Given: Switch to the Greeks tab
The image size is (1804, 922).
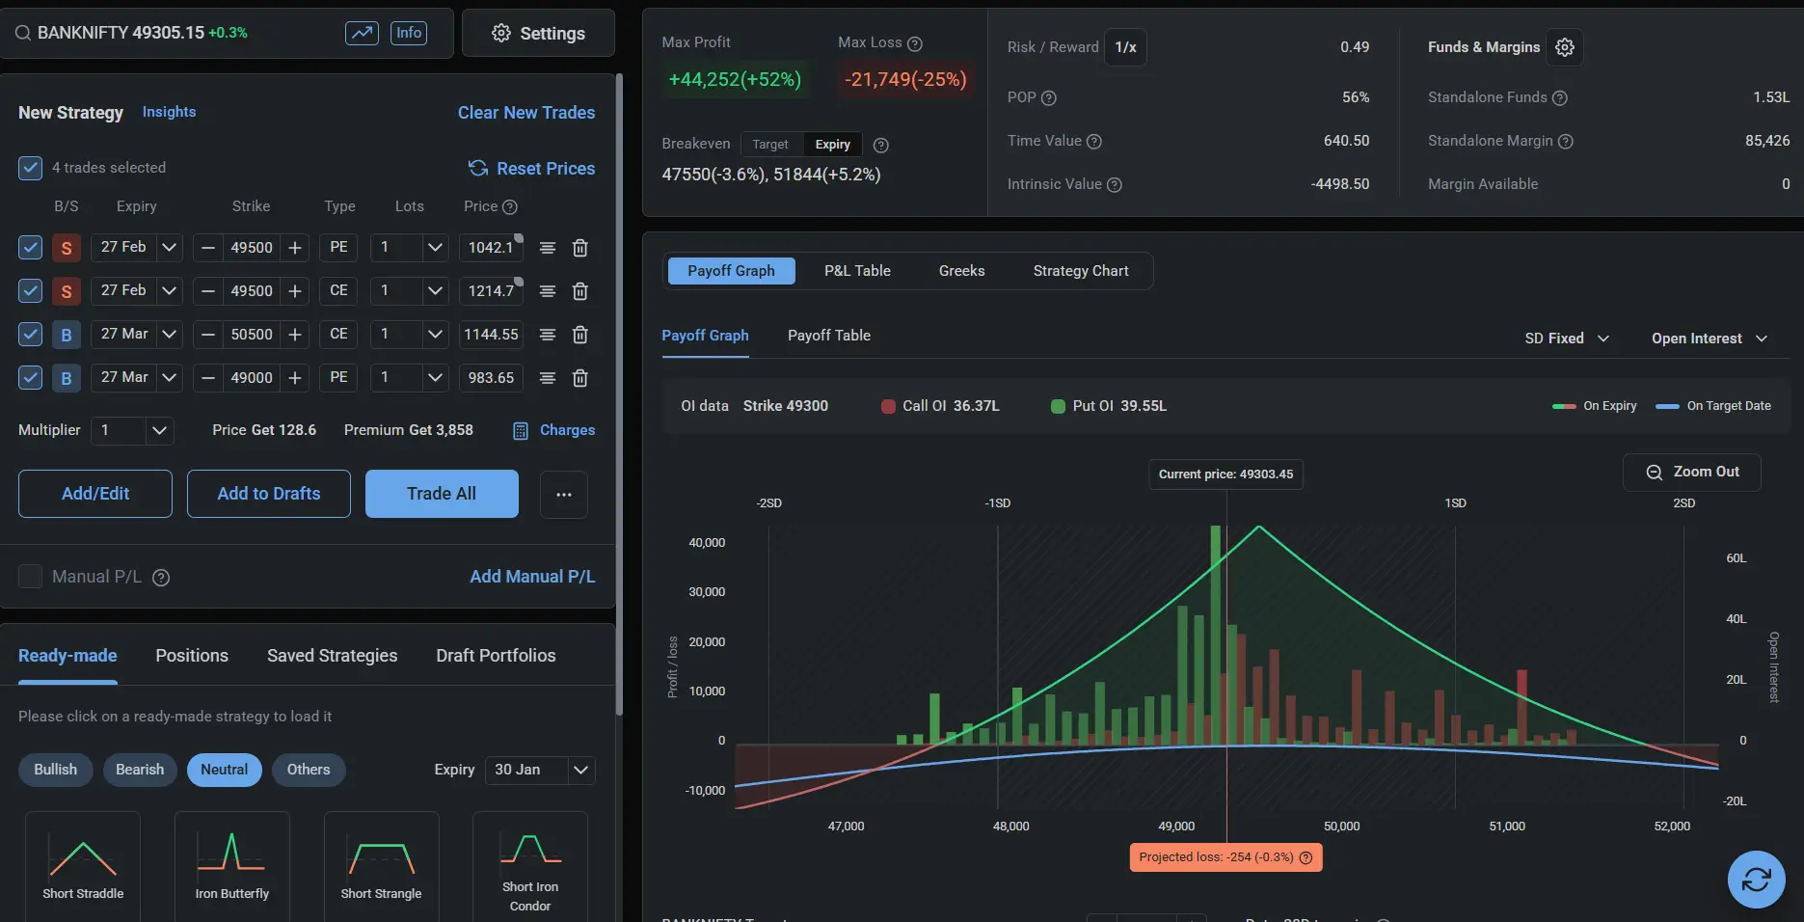Looking at the screenshot, I should coord(961,271).
